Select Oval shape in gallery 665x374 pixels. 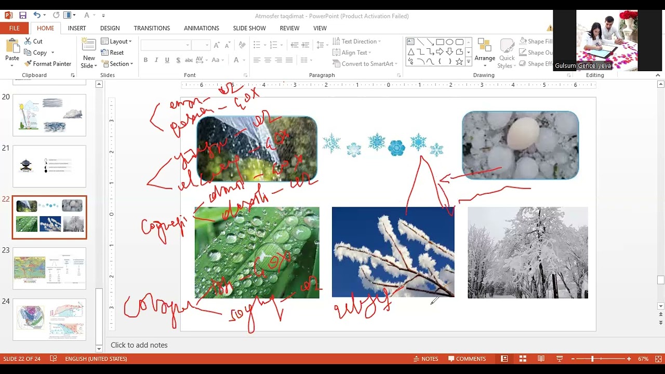click(x=449, y=42)
